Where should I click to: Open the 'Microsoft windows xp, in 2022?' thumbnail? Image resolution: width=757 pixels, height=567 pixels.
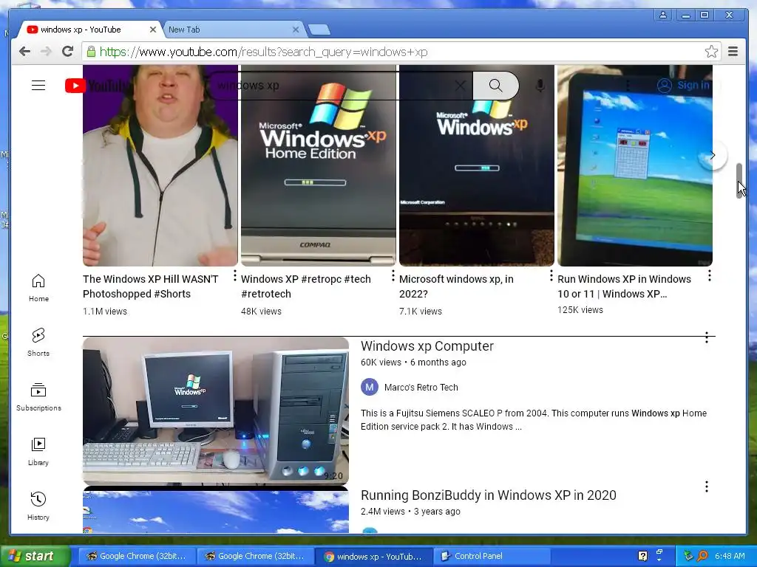tap(477, 165)
